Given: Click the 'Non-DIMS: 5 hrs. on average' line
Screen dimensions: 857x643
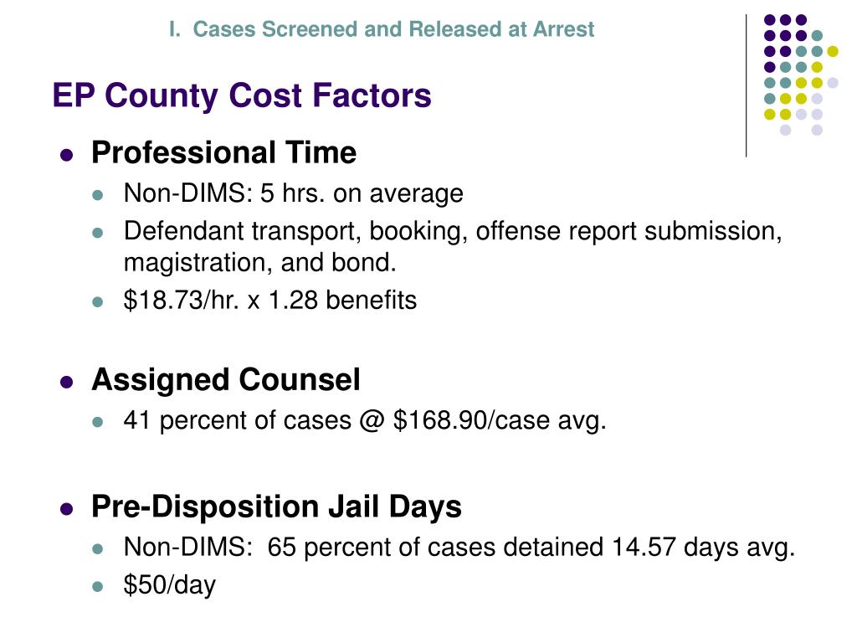Looking at the screenshot, I should [x=294, y=193].
